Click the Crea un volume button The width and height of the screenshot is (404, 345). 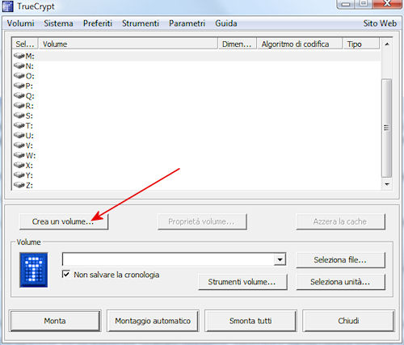point(64,221)
